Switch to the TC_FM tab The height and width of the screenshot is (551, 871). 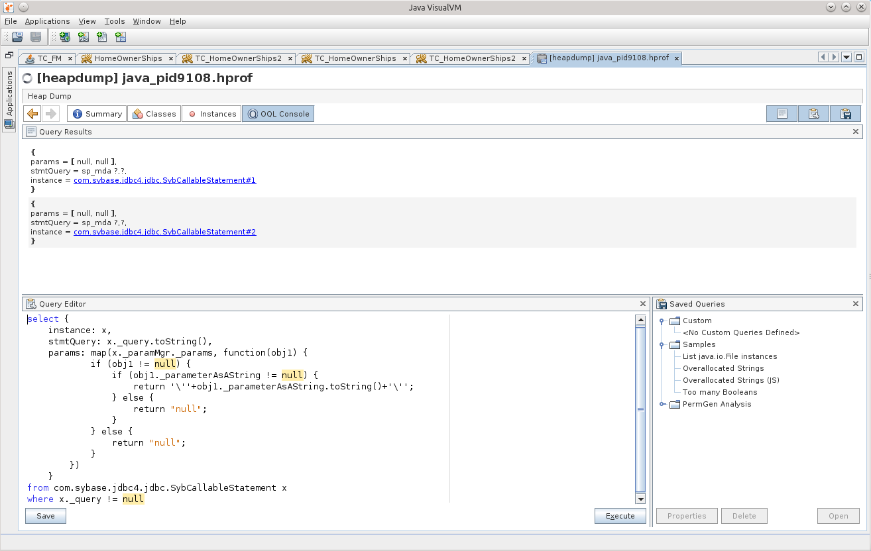48,58
